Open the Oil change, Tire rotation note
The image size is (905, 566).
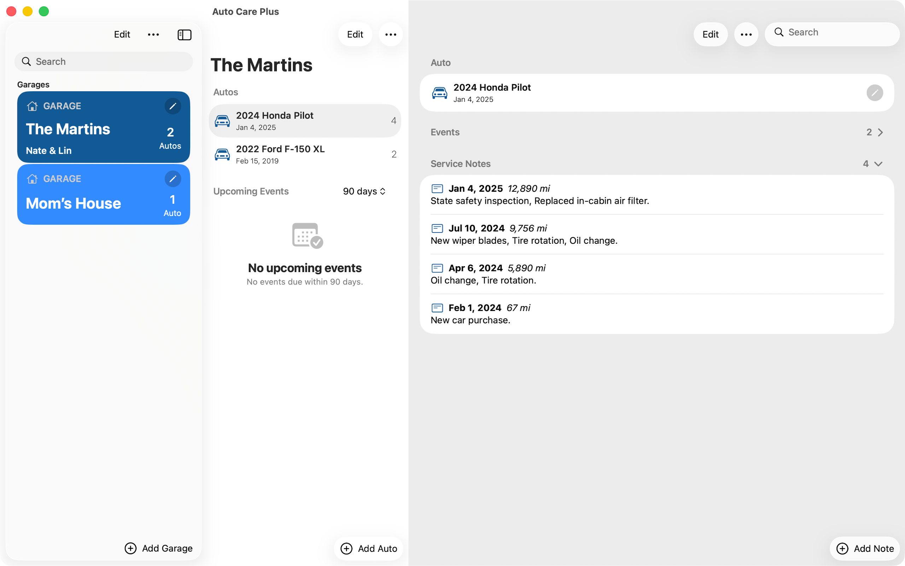(x=657, y=274)
